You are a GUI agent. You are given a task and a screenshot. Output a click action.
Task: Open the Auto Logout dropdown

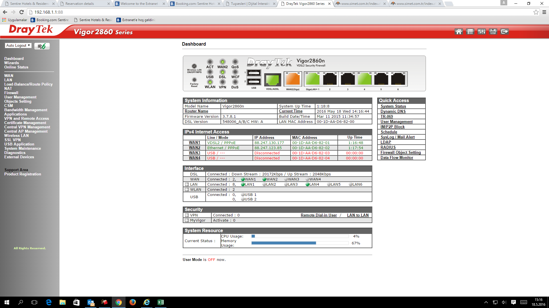[18, 46]
